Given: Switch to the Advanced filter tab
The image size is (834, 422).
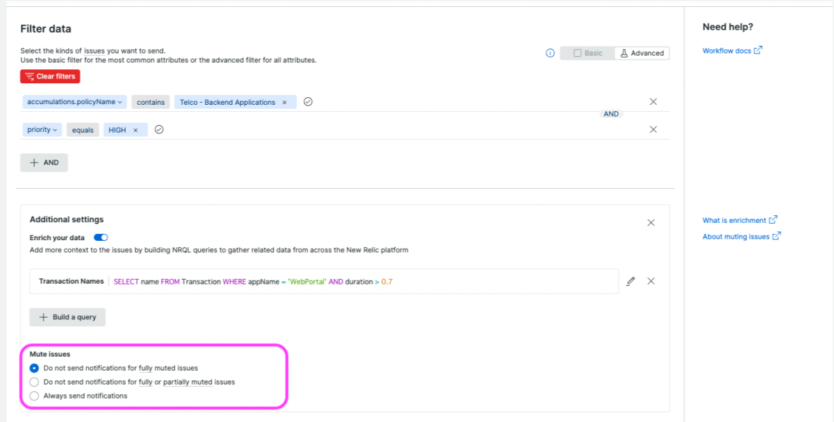Looking at the screenshot, I should [x=641, y=53].
